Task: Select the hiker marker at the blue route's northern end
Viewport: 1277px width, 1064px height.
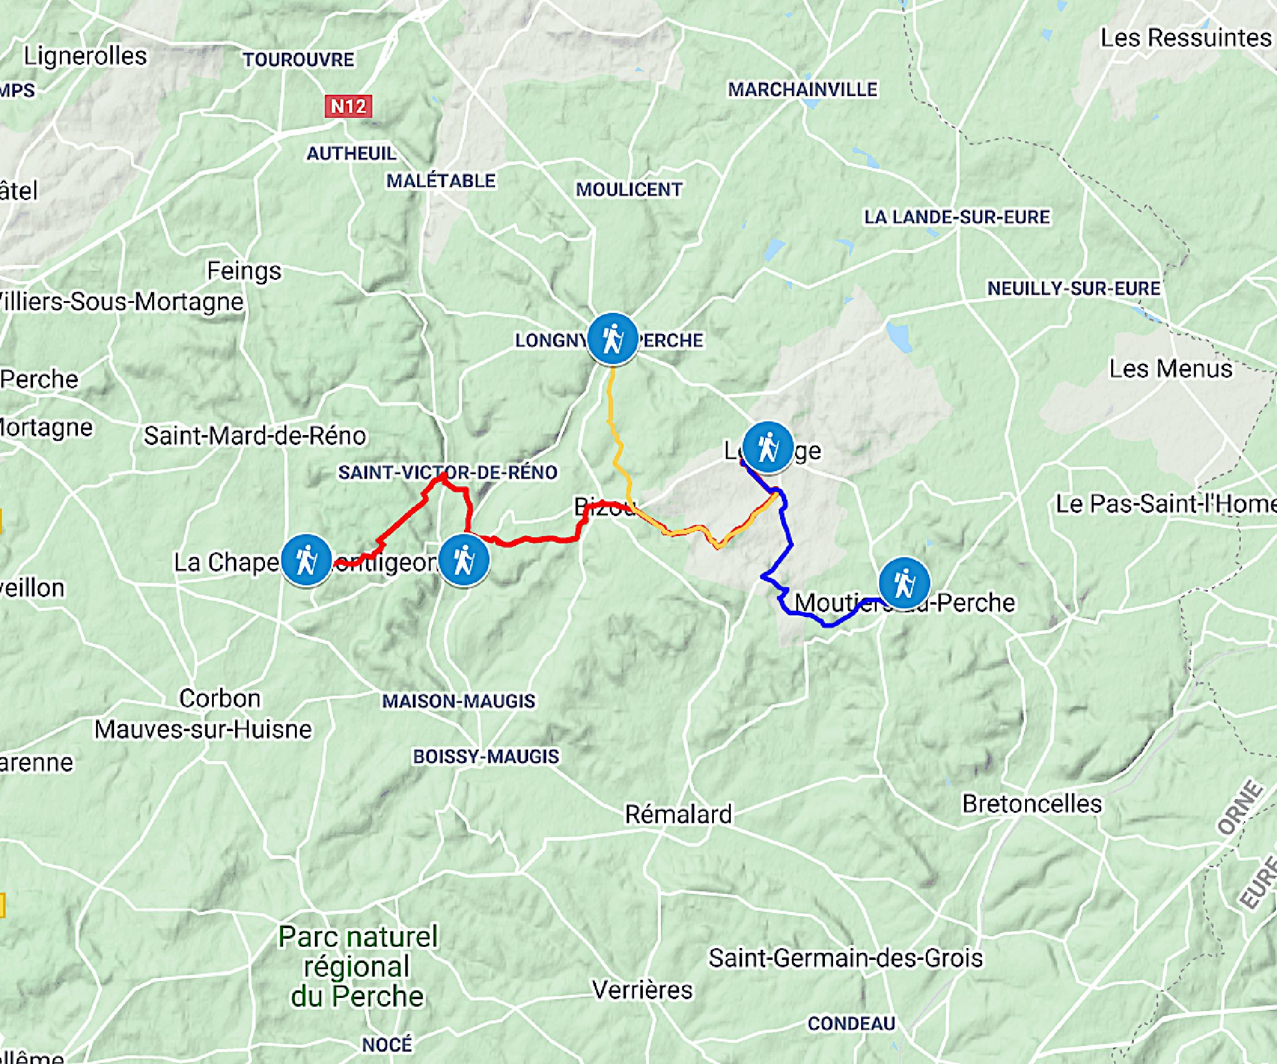Action: click(768, 447)
